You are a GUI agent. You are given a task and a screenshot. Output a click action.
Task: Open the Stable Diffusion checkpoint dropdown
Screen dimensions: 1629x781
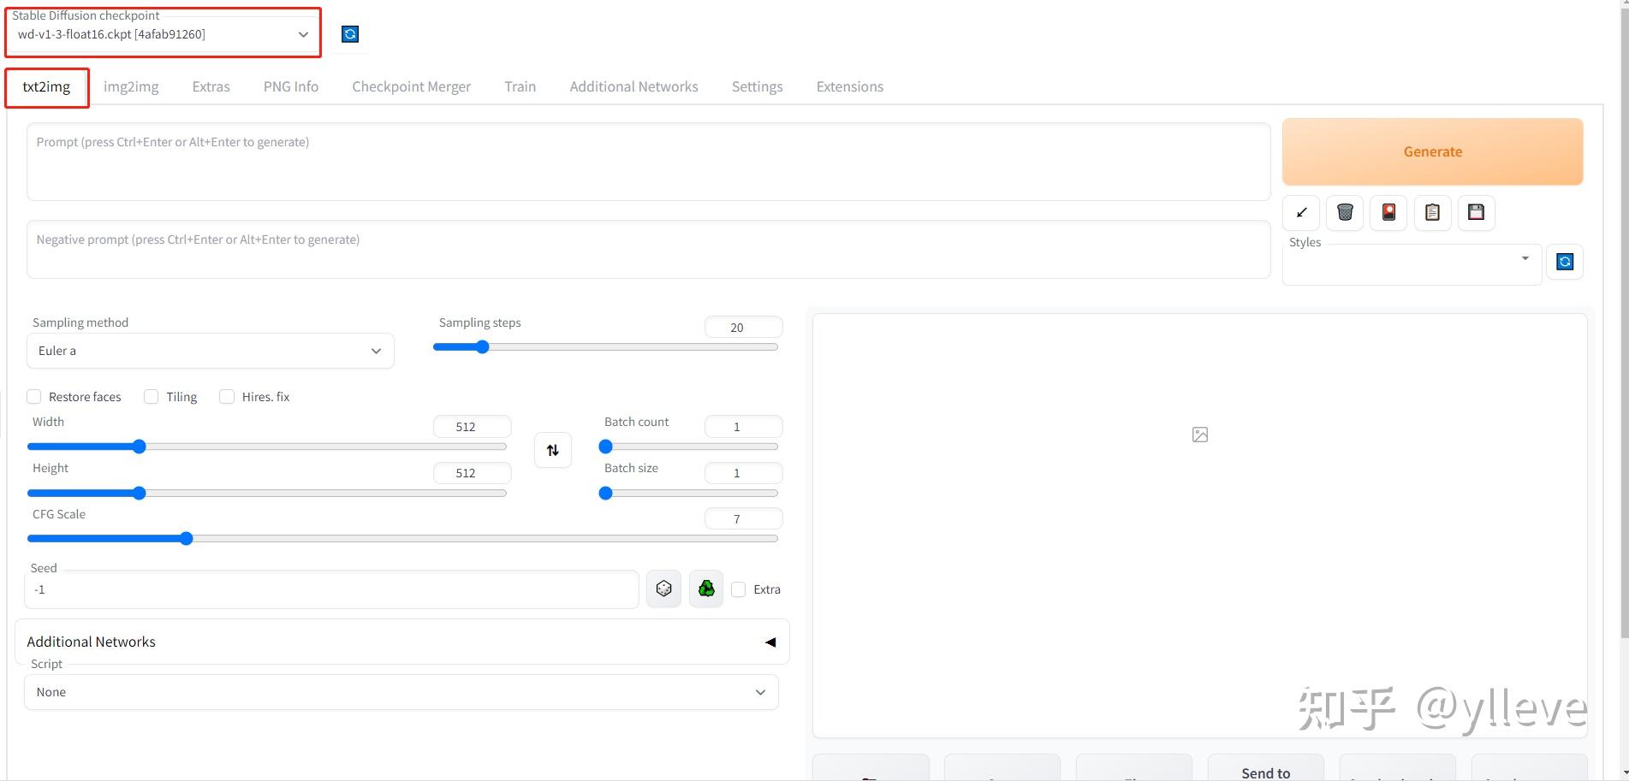[163, 34]
